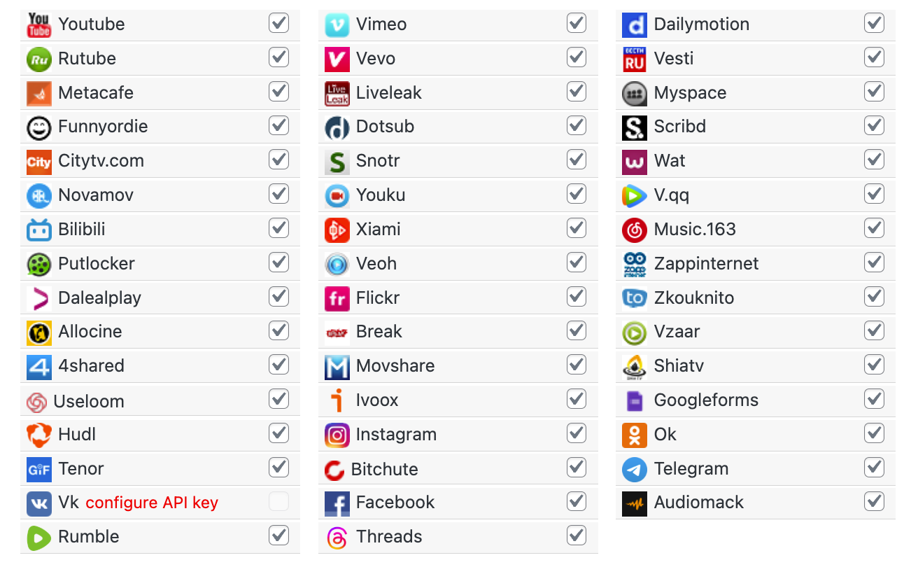Click the Youtube icon

point(38,24)
